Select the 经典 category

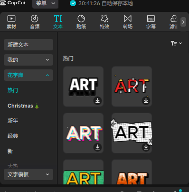tap(13, 136)
